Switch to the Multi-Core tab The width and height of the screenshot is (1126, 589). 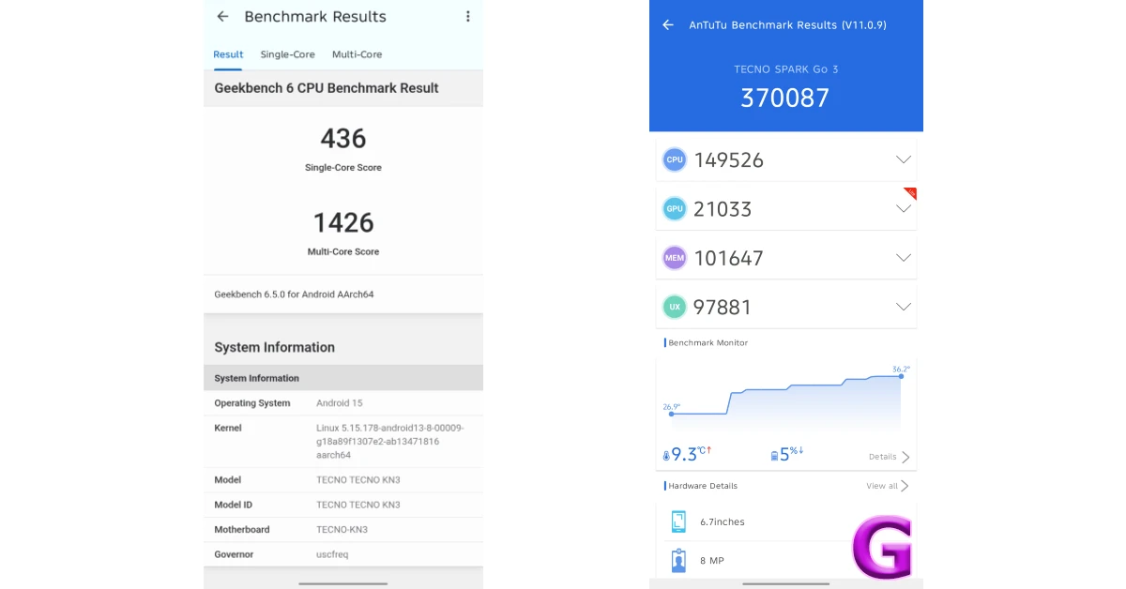click(x=357, y=54)
